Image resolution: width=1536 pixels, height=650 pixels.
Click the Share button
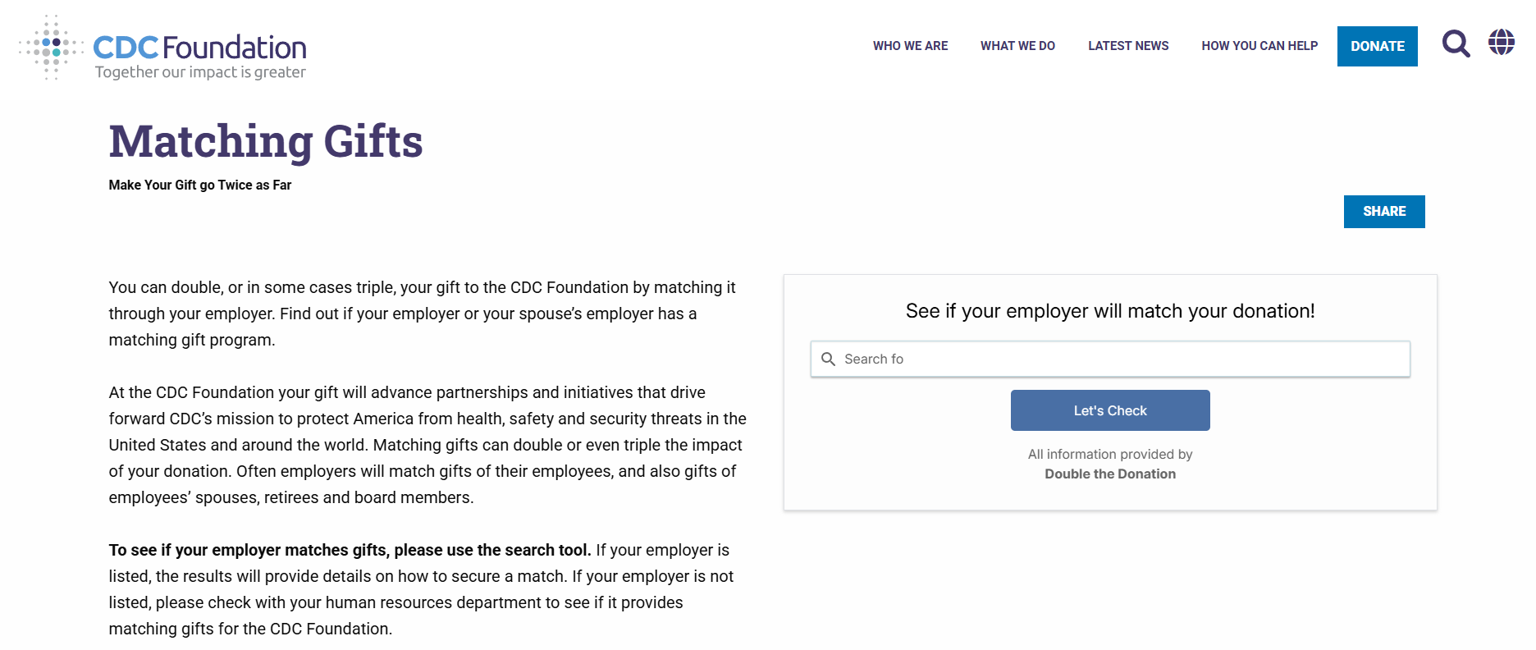point(1384,212)
